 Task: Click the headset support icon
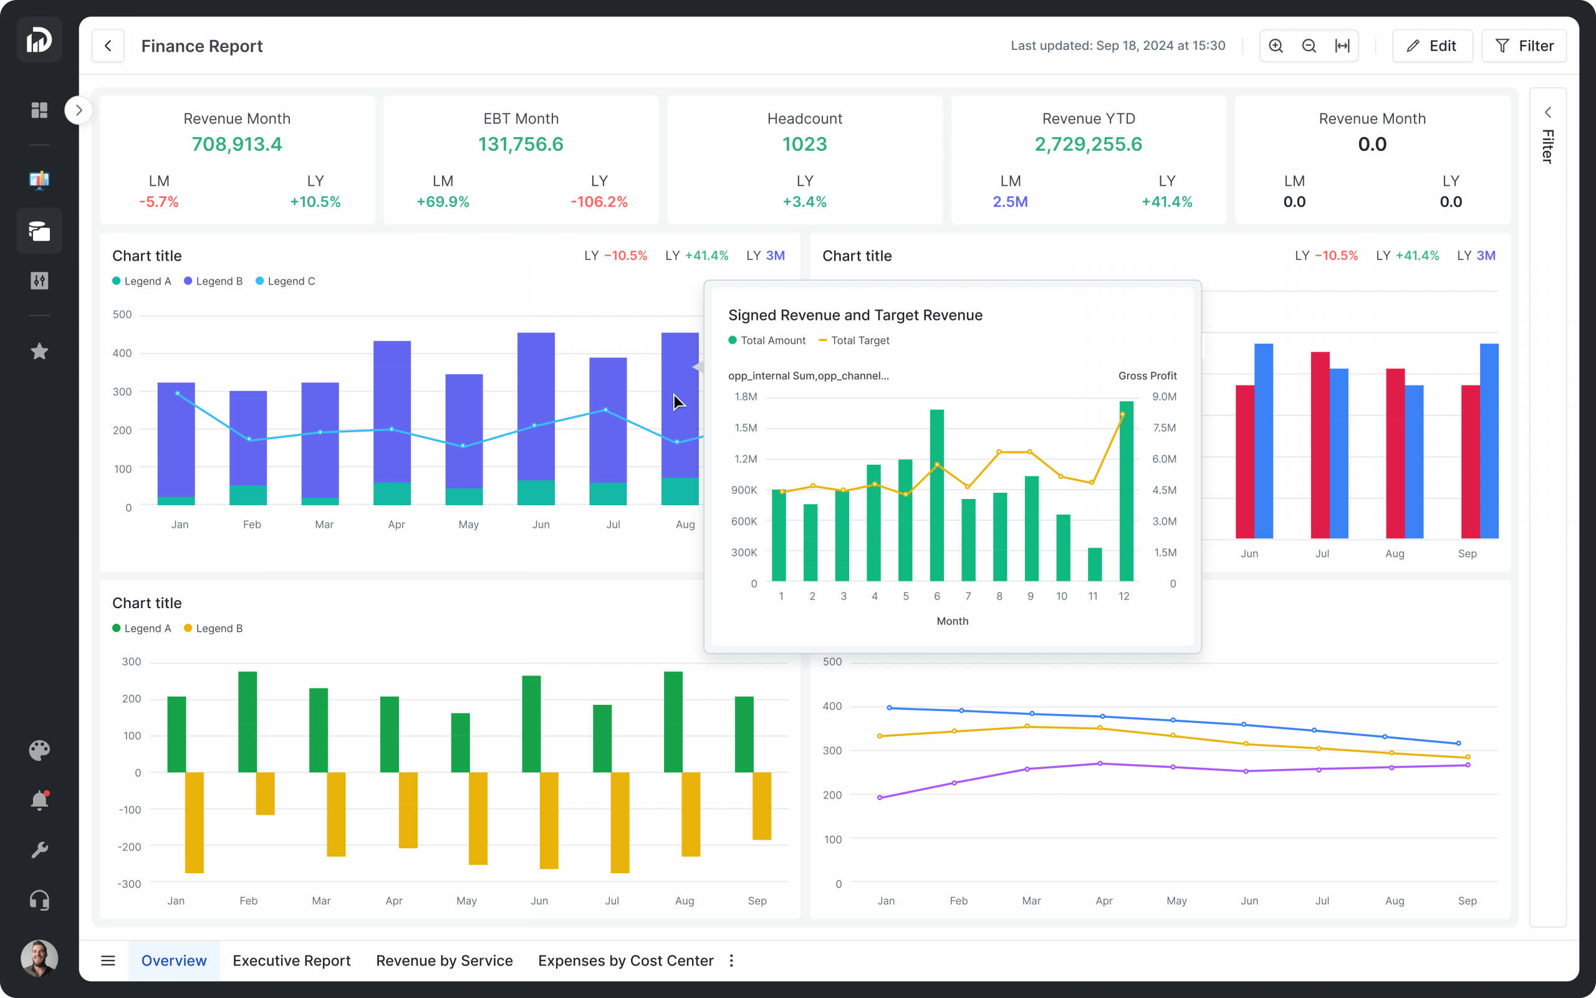39,900
